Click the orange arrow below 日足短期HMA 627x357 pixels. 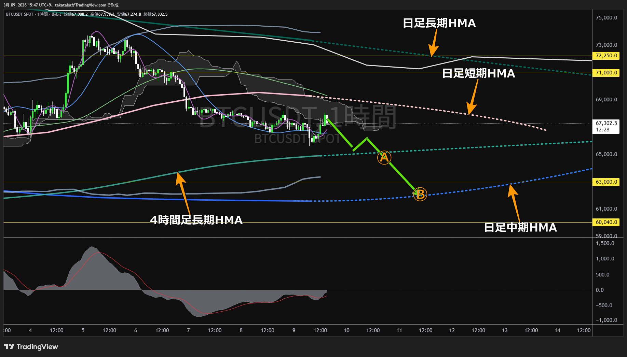point(473,98)
